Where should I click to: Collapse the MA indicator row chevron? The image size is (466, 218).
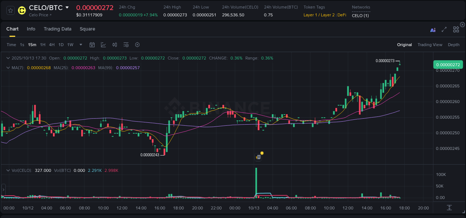[x=8, y=68]
